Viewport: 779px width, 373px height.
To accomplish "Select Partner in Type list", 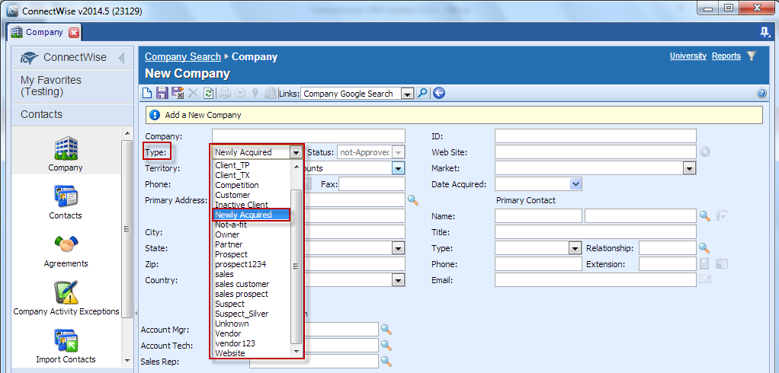I will click(229, 244).
